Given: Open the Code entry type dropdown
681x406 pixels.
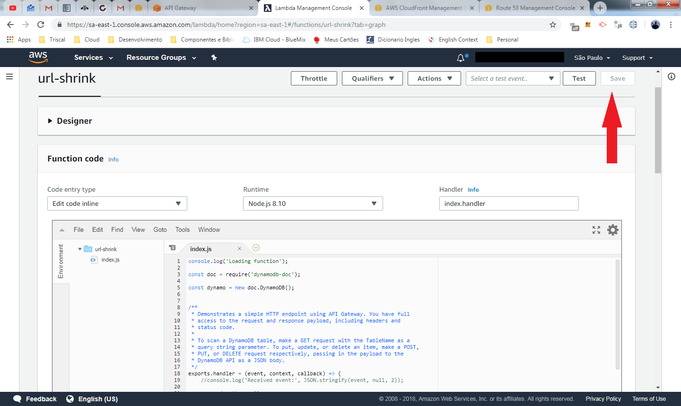Looking at the screenshot, I should [x=117, y=203].
